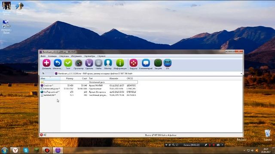Image resolution: width=275 pixels, height=154 pixels.
Task: Open the Корзина recycle bin desktop icon
Action: [x=268, y=135]
